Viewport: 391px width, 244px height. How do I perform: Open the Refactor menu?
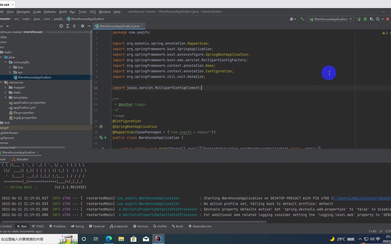pyautogui.click(x=50, y=12)
